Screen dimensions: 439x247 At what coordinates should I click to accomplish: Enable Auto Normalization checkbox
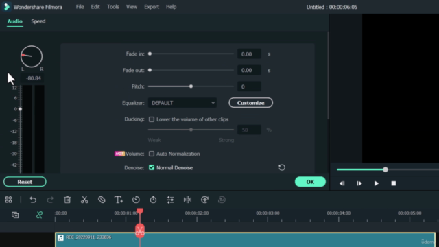coord(152,154)
